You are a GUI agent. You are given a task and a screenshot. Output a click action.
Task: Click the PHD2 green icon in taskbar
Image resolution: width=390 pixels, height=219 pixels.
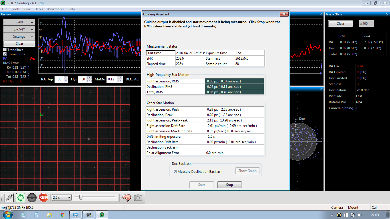pyautogui.click(x=102, y=215)
